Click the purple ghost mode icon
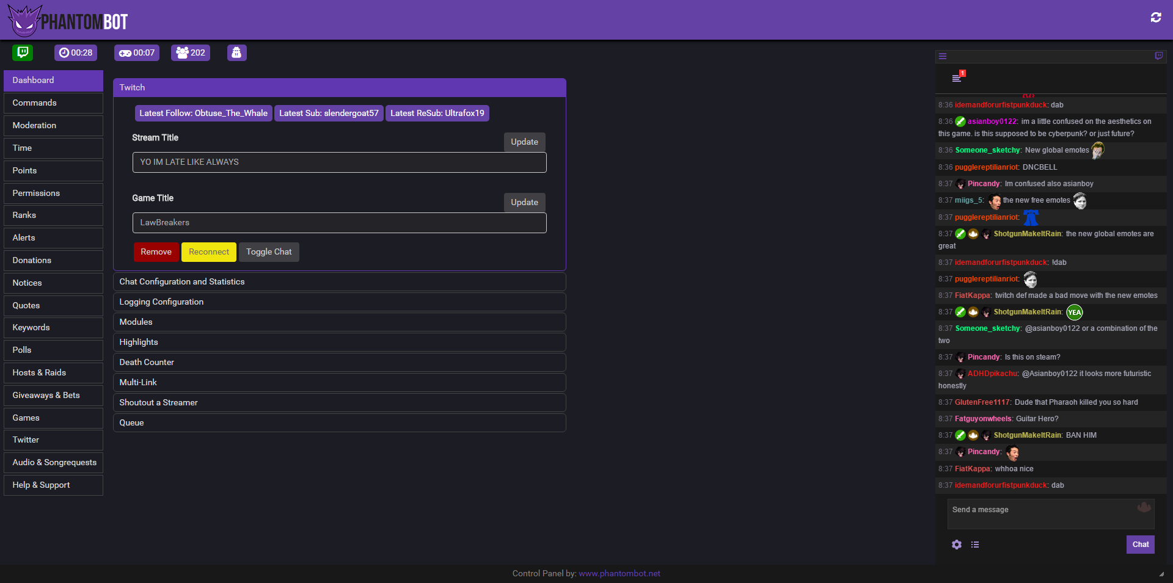 [236, 53]
